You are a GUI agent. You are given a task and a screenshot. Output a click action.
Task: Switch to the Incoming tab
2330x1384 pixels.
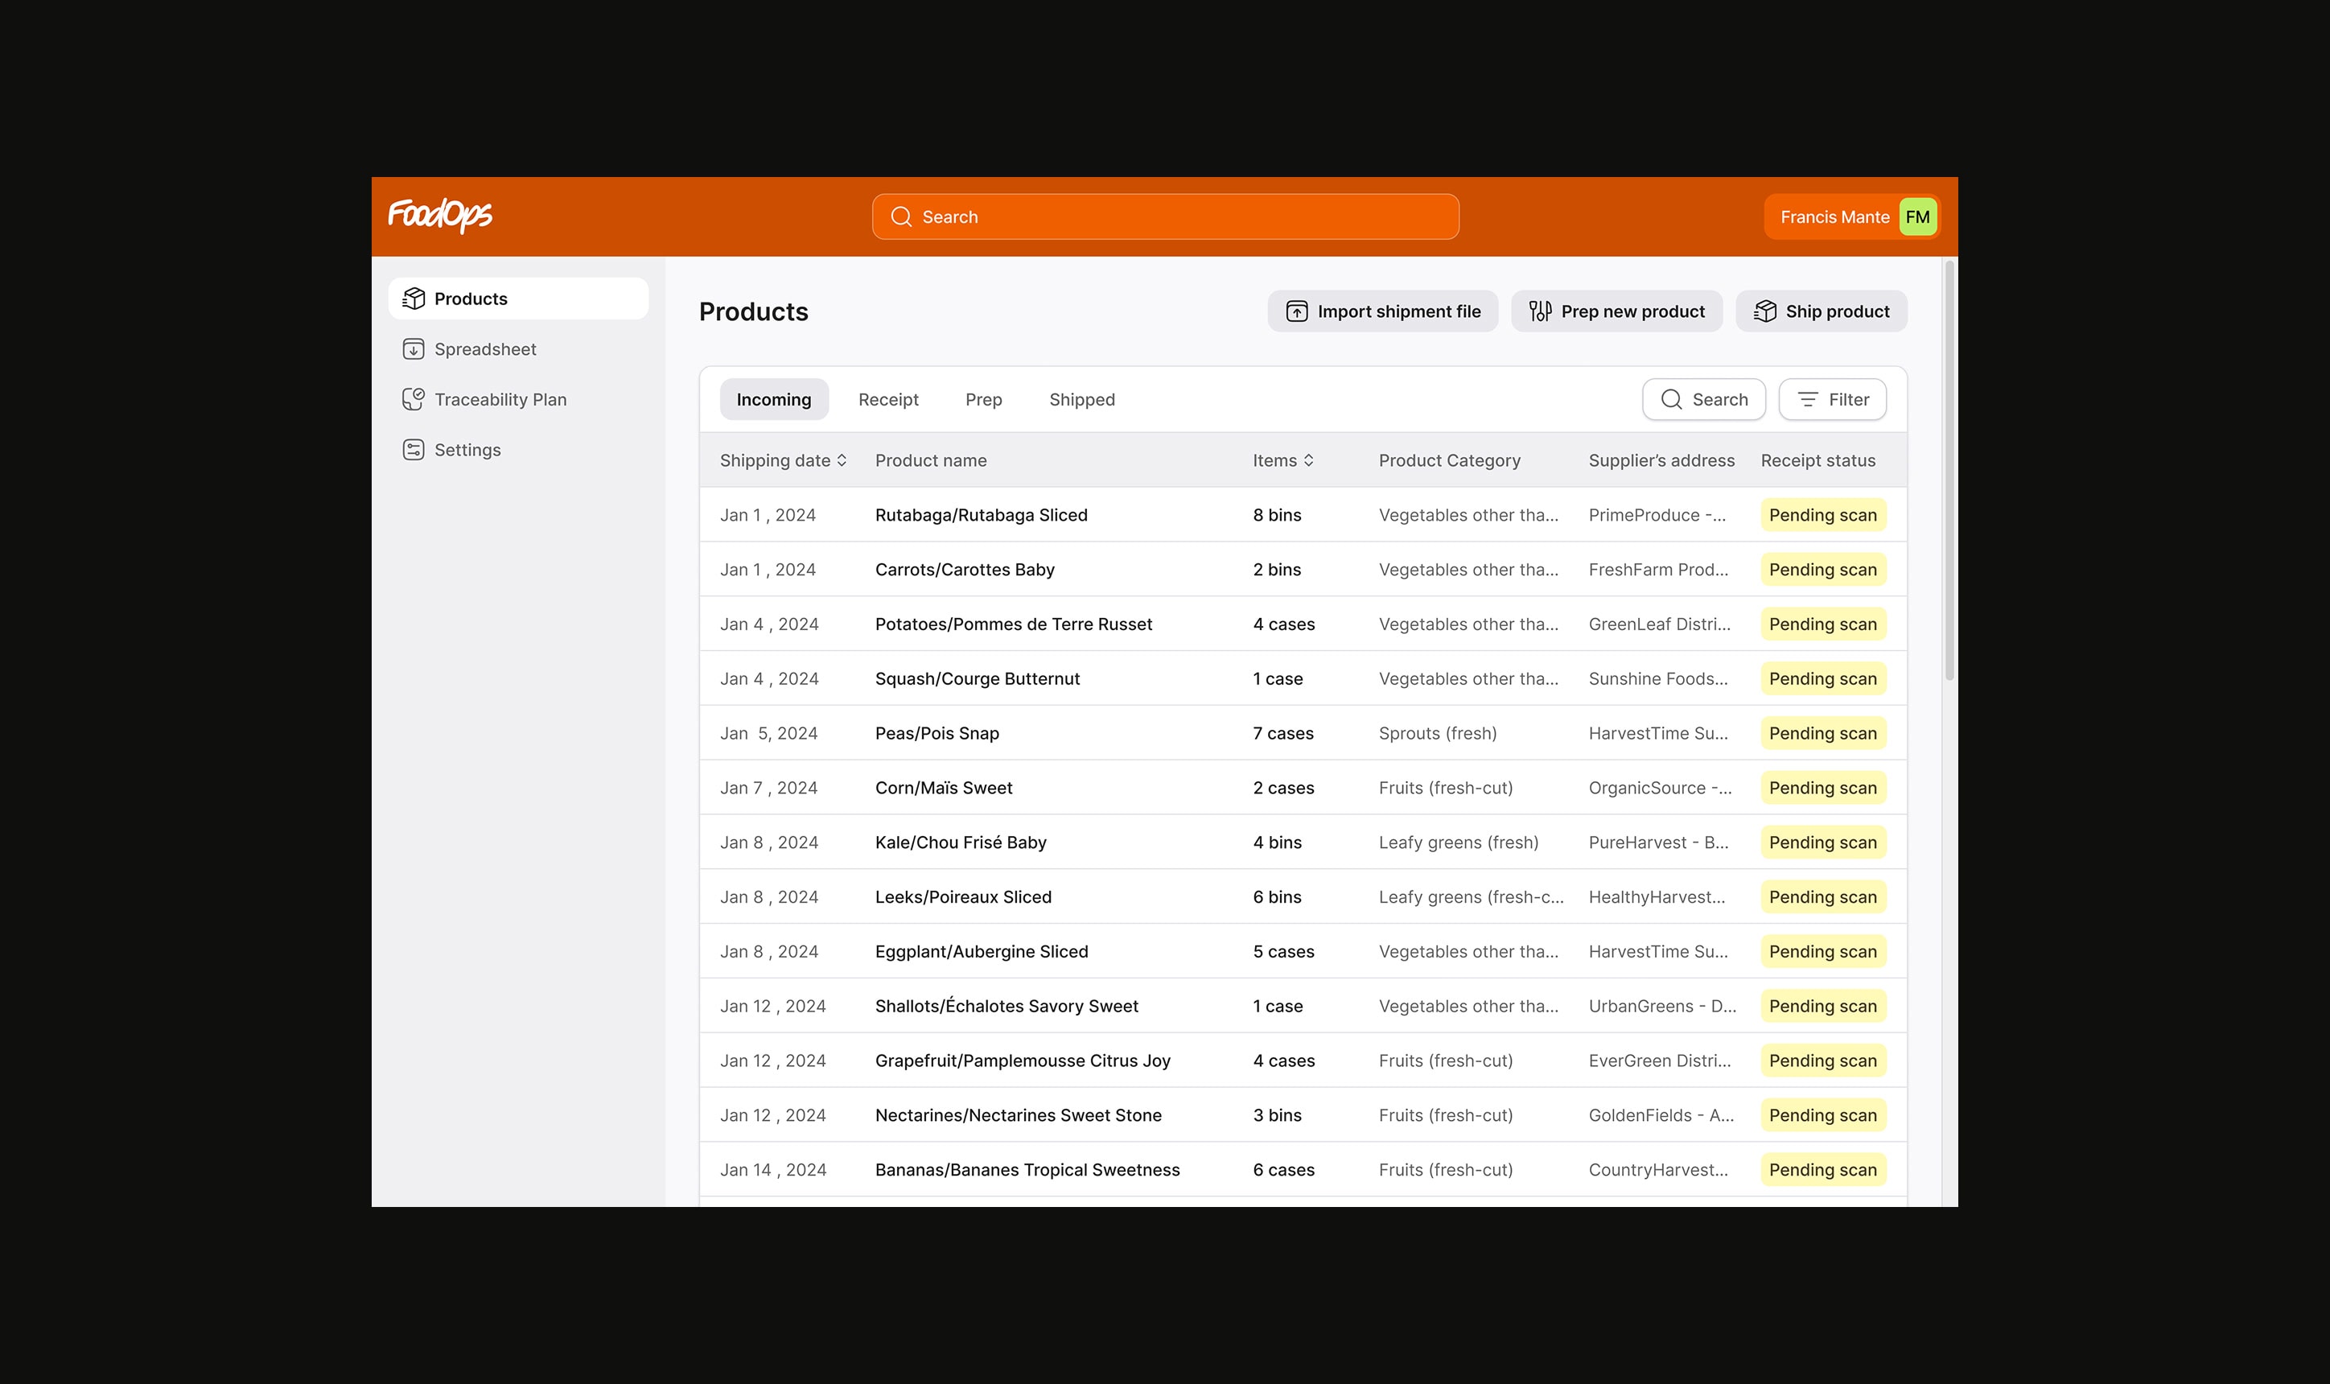774,399
